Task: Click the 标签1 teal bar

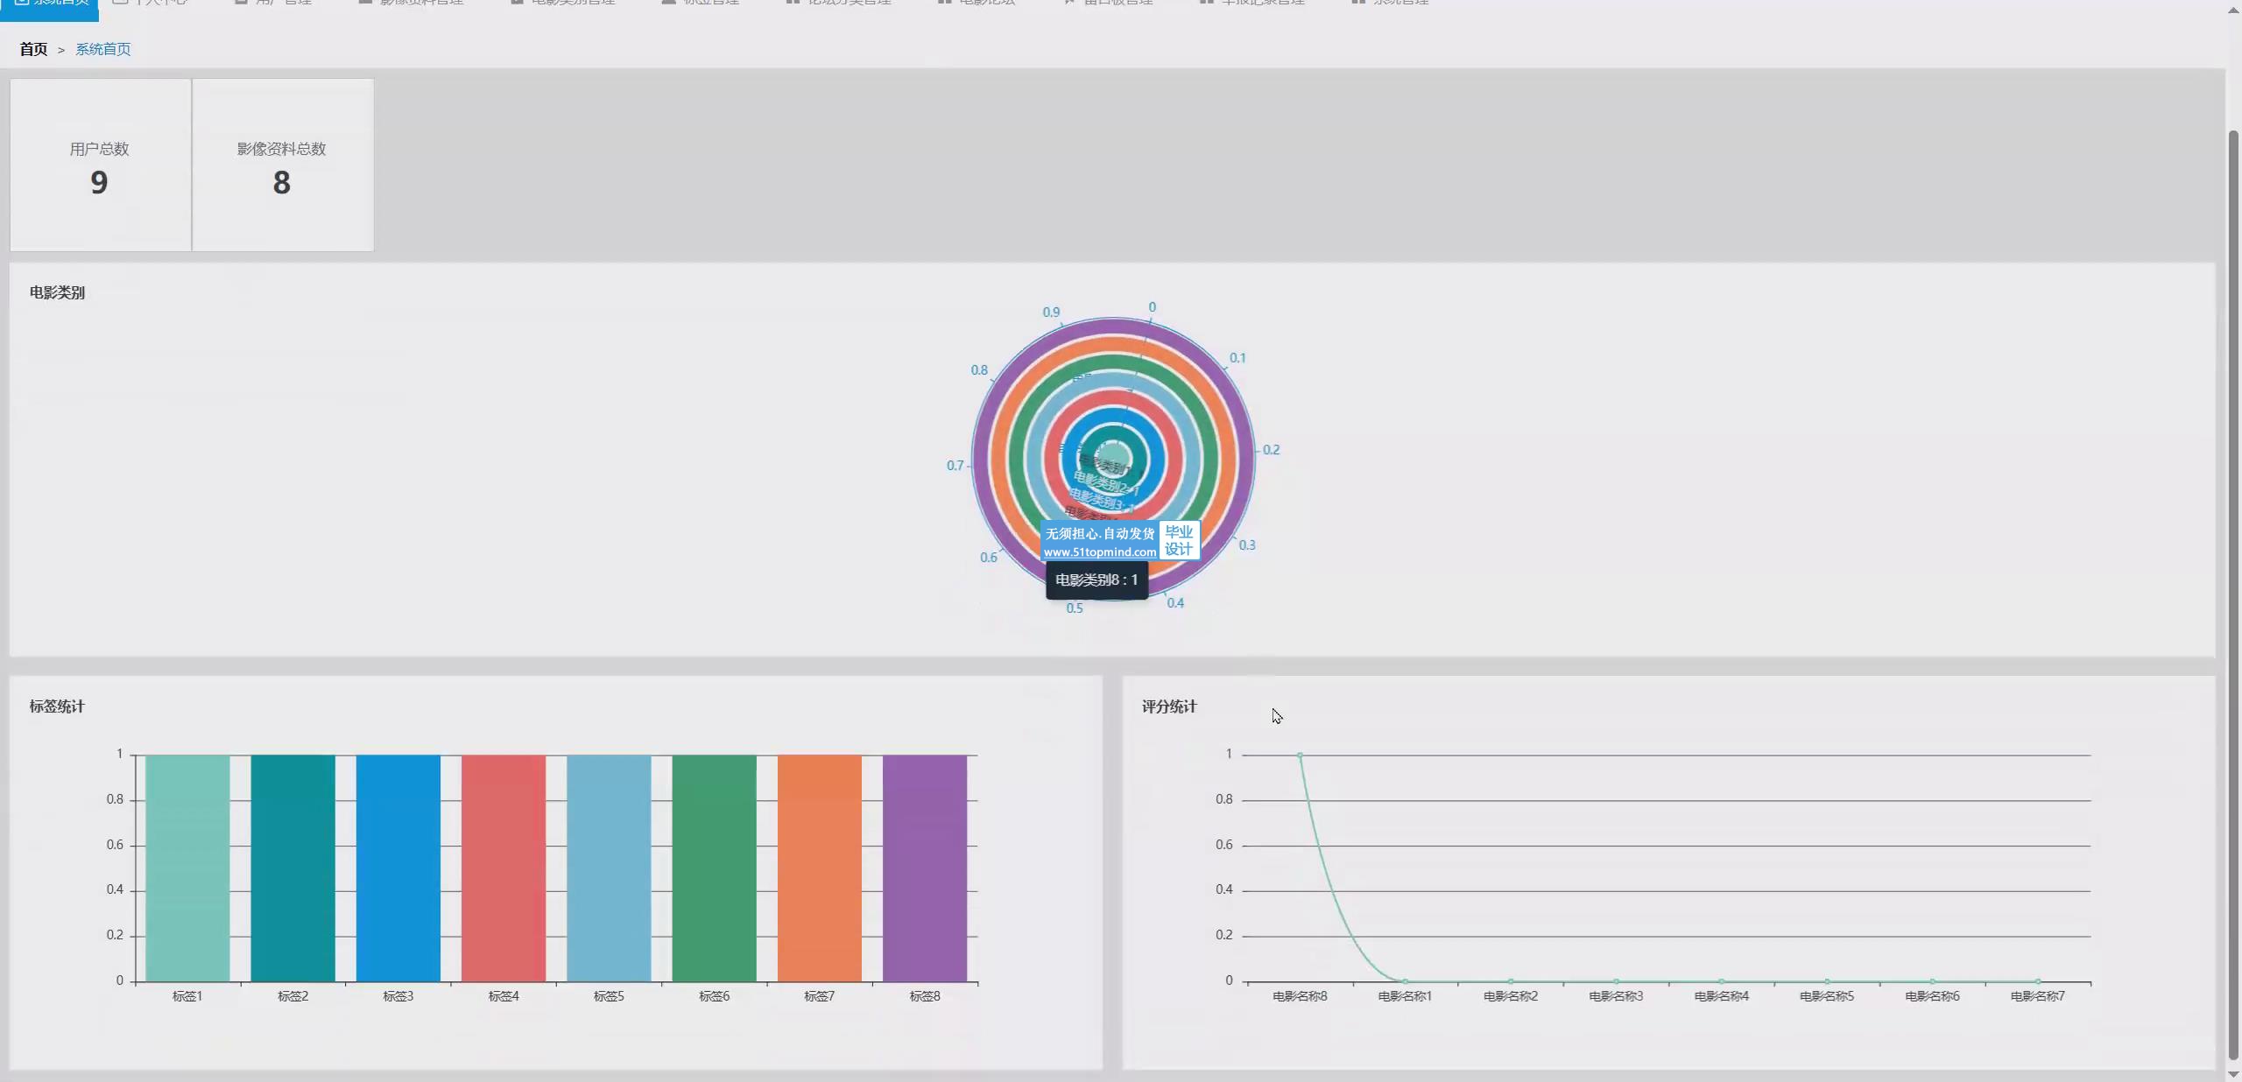Action: [x=187, y=867]
